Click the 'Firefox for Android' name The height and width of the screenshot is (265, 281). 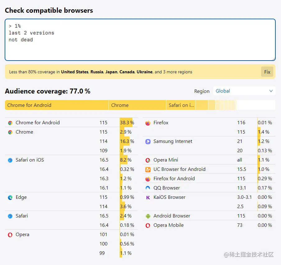click(x=174, y=179)
